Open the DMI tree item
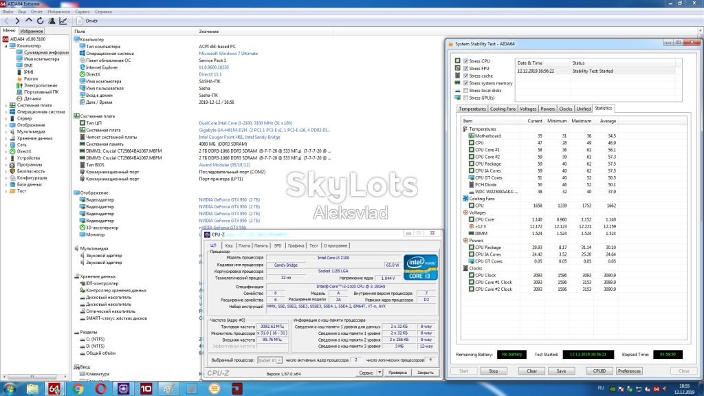The height and width of the screenshot is (396, 704). click(28, 65)
